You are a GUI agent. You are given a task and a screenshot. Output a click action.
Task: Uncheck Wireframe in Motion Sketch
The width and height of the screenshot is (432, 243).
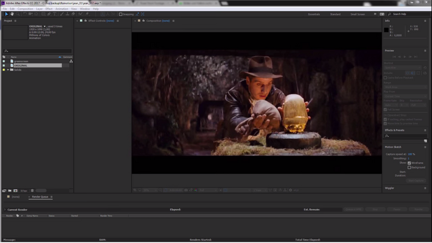click(x=409, y=163)
